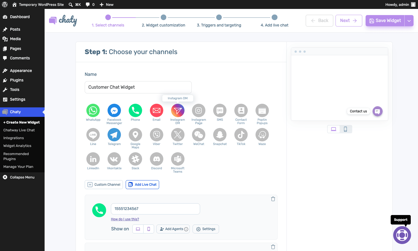Select the Google Maps channel icon

pos(135,135)
